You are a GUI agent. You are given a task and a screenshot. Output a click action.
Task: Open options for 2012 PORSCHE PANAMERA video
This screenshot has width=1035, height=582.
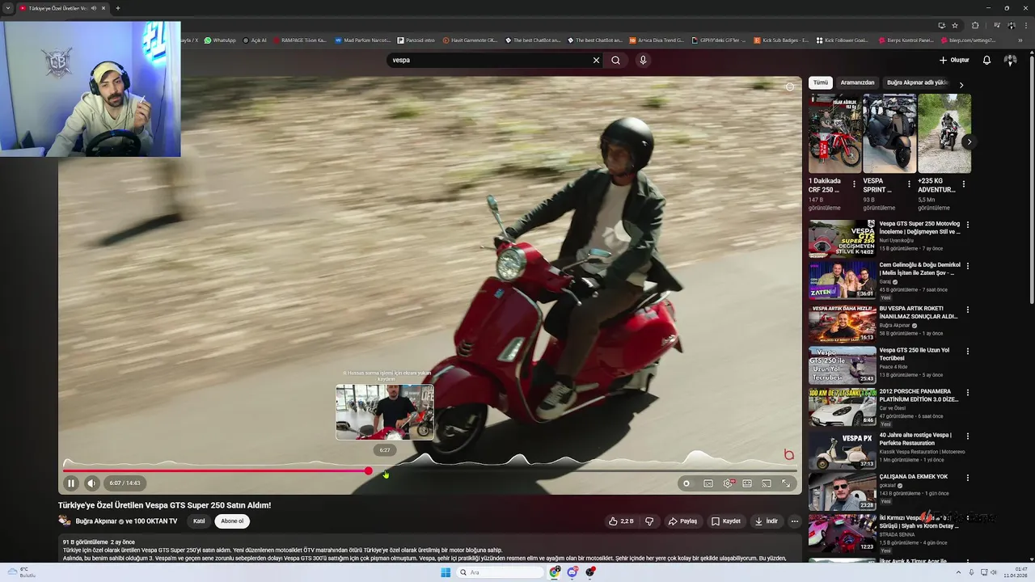click(968, 392)
